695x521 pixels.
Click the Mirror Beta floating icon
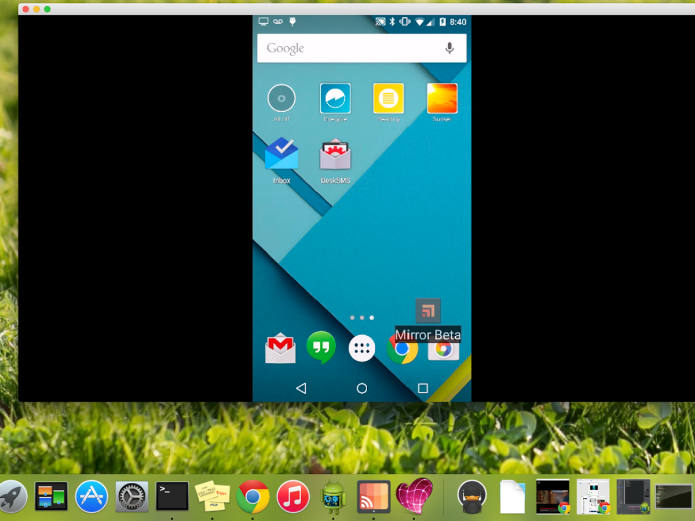428,311
